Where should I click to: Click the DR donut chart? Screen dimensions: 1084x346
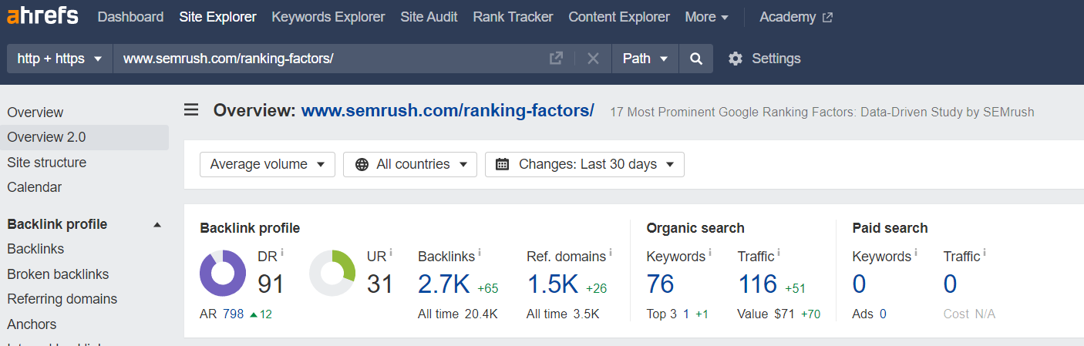pyautogui.click(x=223, y=273)
